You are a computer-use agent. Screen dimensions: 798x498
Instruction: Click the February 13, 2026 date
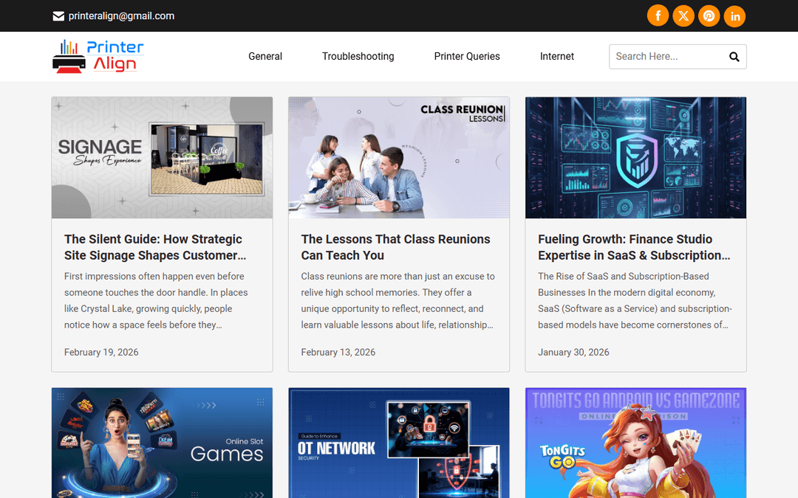point(338,352)
